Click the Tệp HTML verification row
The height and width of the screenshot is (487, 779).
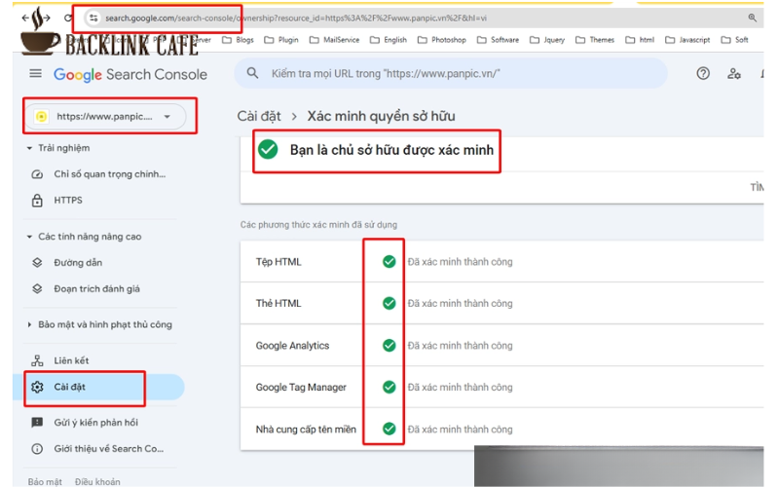(501, 262)
